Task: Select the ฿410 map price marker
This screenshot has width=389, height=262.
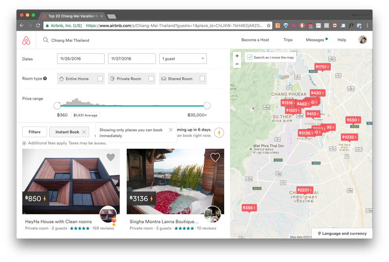Action: [x=313, y=114]
